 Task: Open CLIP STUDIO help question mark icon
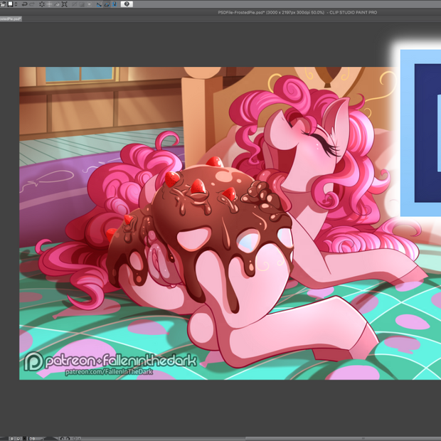[x=127, y=4]
